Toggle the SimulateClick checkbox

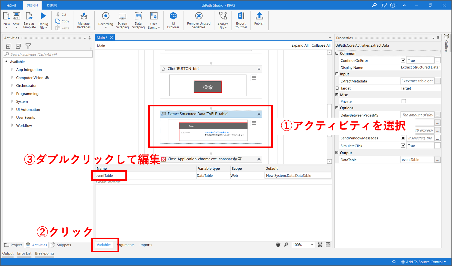403,146
